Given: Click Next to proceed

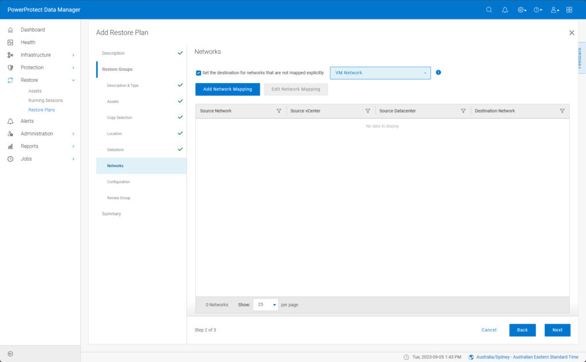Looking at the screenshot, I should (557, 330).
